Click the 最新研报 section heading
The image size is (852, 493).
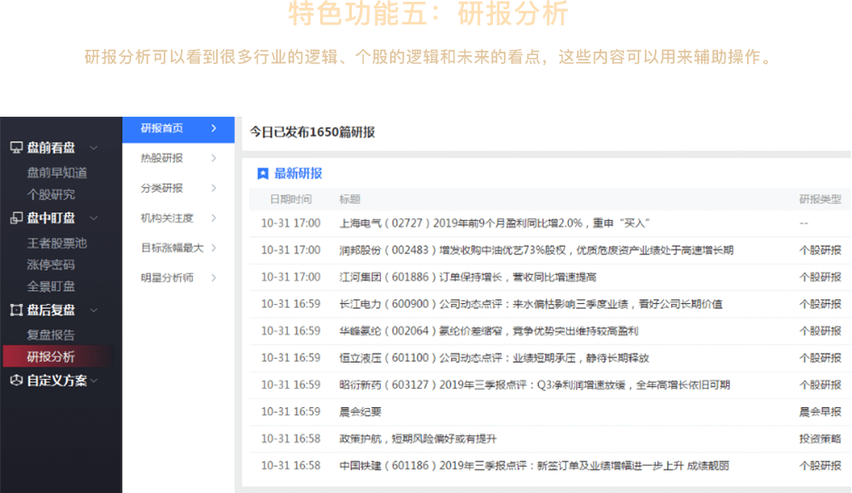(x=298, y=174)
